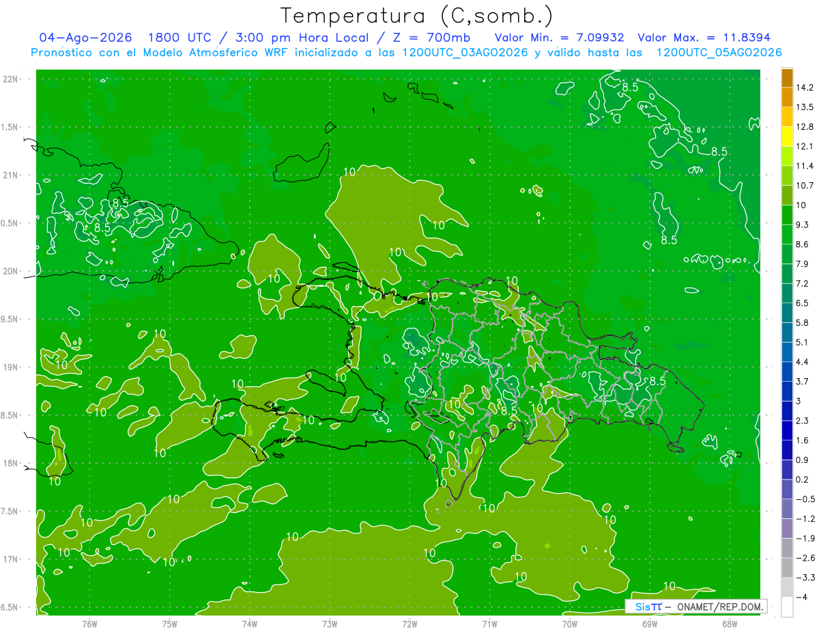Click the legend value '12.1'
The height and width of the screenshot is (633, 819).
point(804,146)
